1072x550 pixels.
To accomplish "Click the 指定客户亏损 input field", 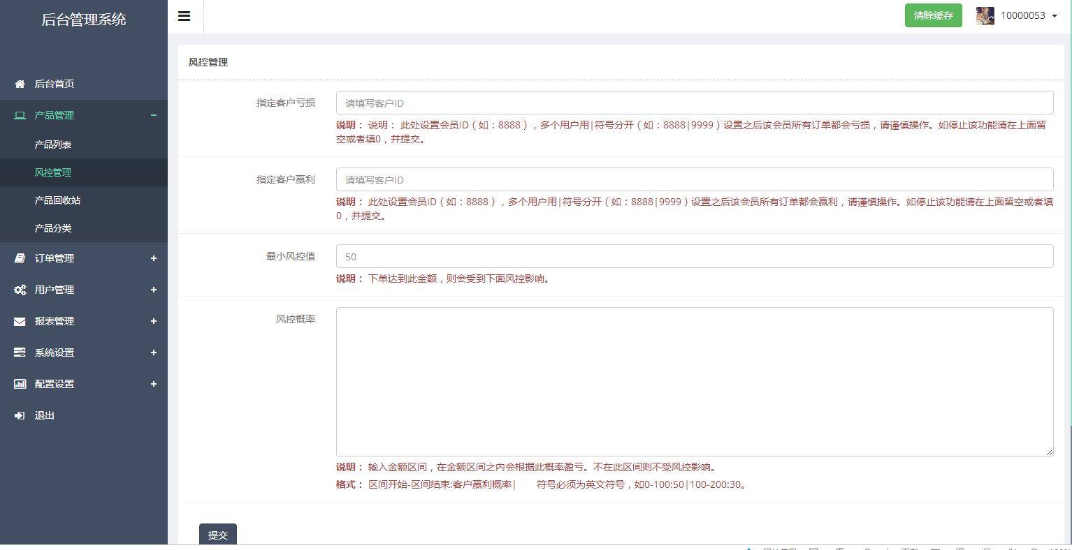I will [x=694, y=102].
